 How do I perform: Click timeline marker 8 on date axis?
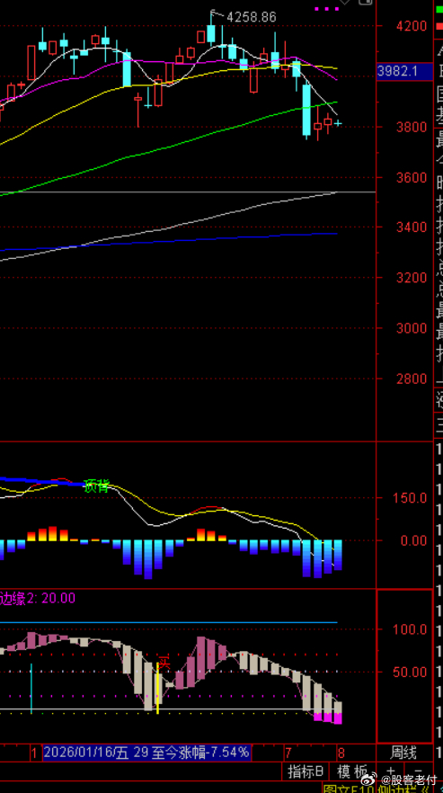pos(341,753)
